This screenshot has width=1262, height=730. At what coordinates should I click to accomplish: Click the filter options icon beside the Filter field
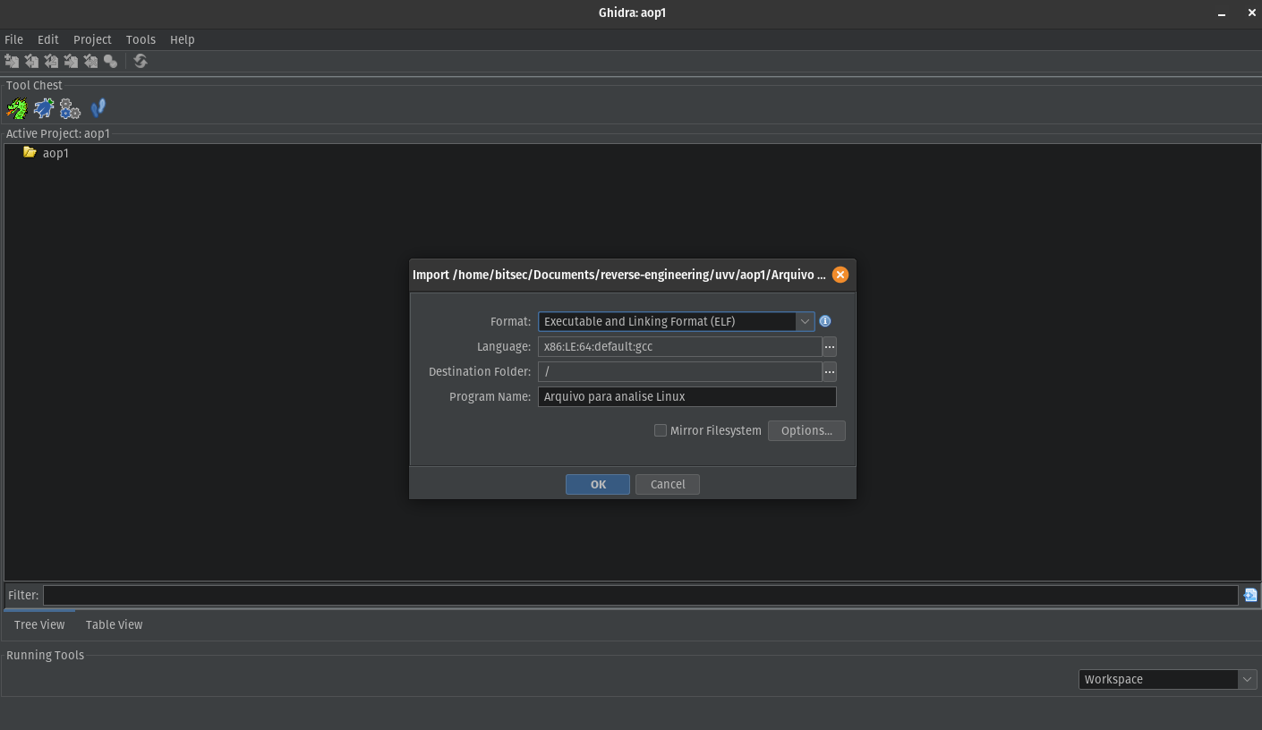[x=1249, y=594]
